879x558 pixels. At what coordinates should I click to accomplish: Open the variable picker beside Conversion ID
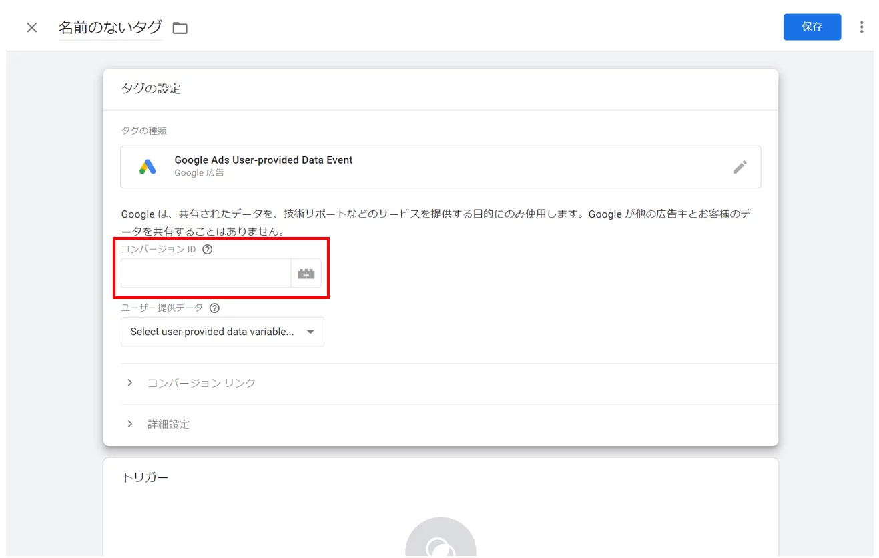coord(306,273)
